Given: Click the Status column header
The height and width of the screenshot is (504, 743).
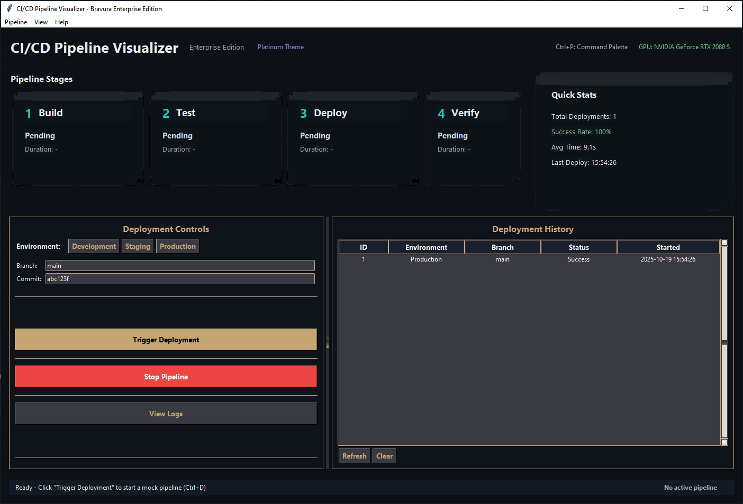Looking at the screenshot, I should (x=578, y=247).
